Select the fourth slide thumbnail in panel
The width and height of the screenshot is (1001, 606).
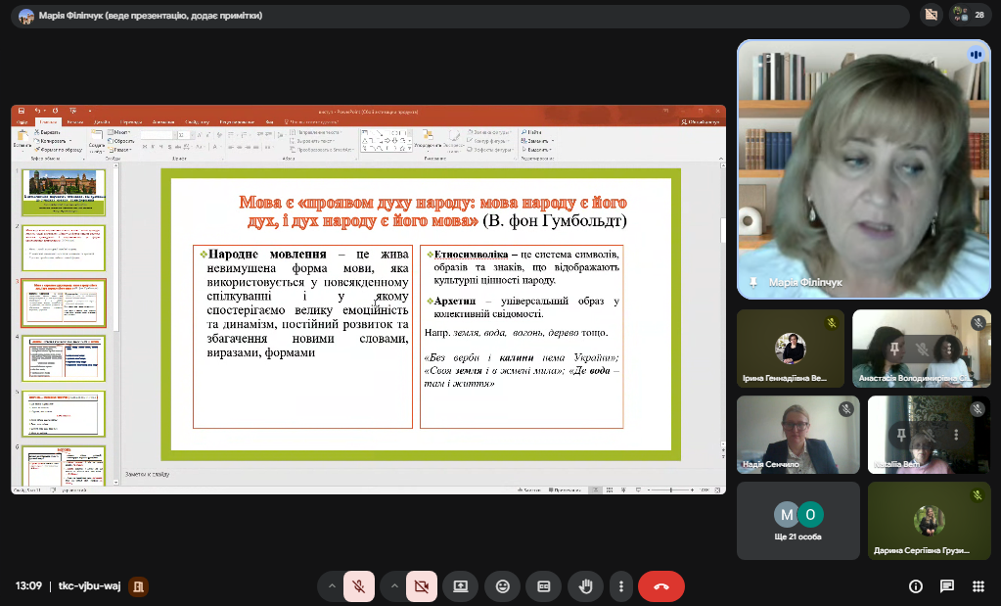pos(64,358)
